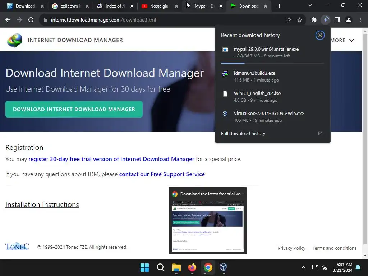Open VirtualBox from the taskbar
This screenshot has height=276, width=368.
point(223,267)
